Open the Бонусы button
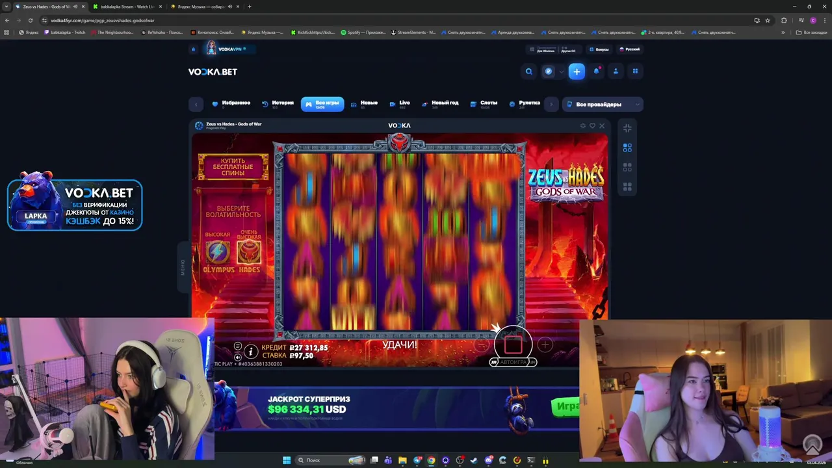The image size is (832, 468). (599, 49)
